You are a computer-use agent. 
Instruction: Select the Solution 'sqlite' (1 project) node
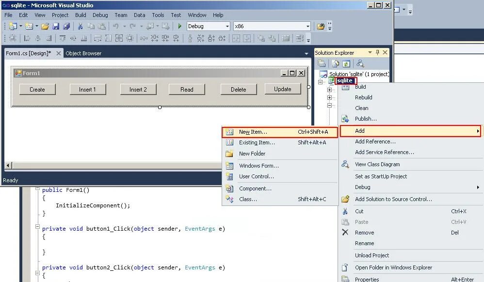coord(359,74)
